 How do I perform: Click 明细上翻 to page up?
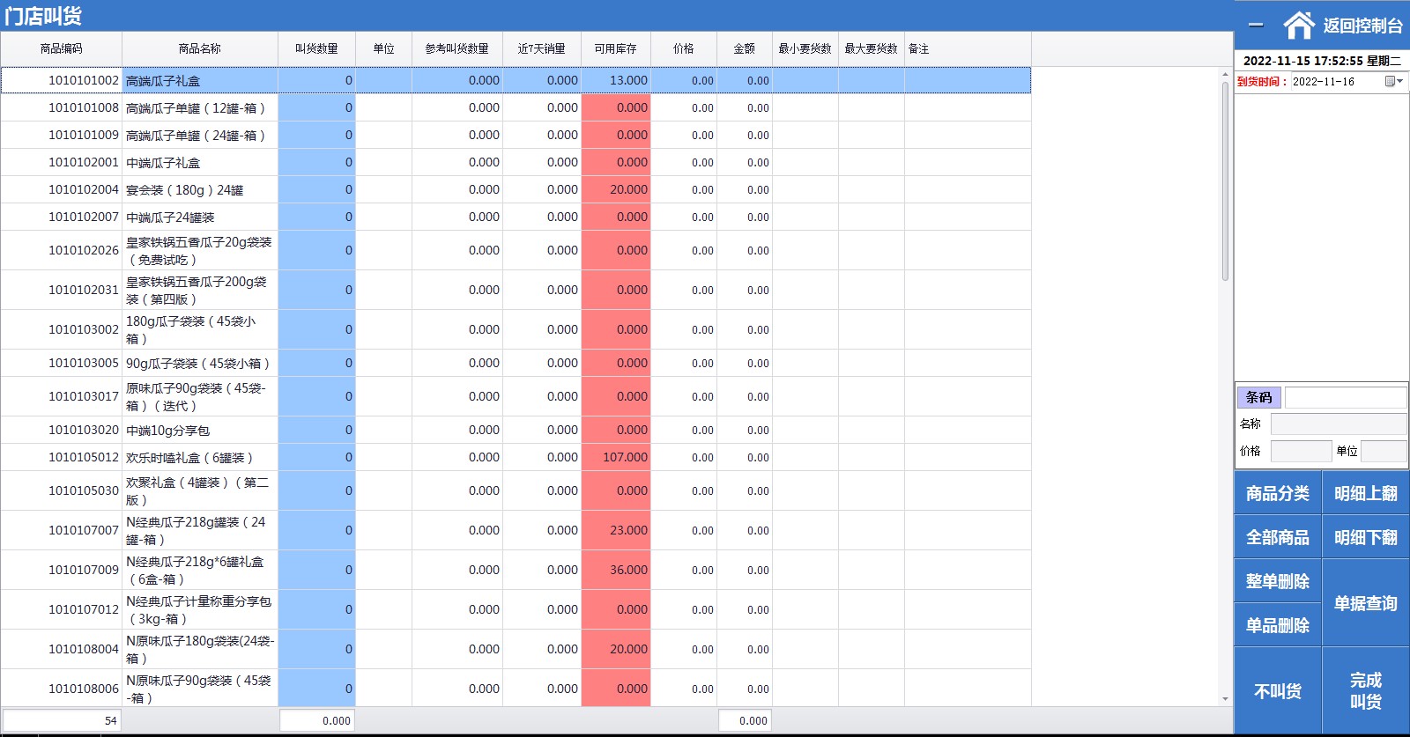click(1366, 493)
